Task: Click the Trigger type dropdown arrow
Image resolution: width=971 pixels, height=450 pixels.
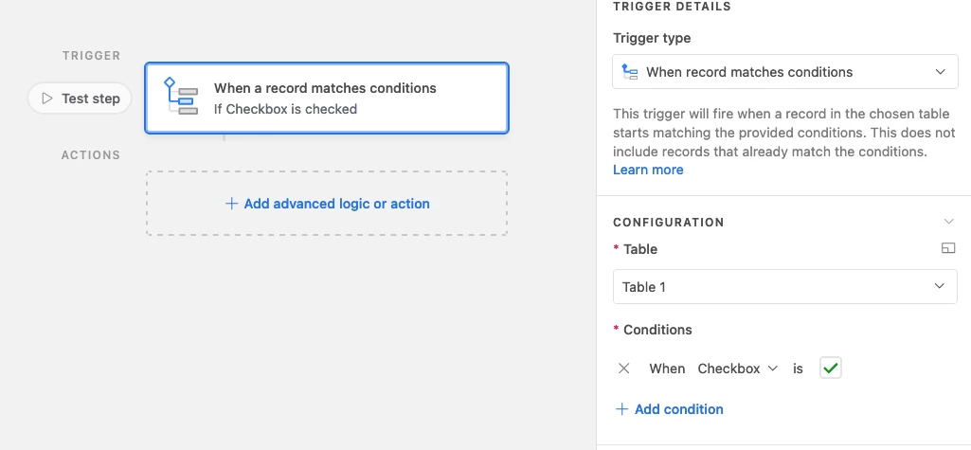Action: [x=940, y=72]
